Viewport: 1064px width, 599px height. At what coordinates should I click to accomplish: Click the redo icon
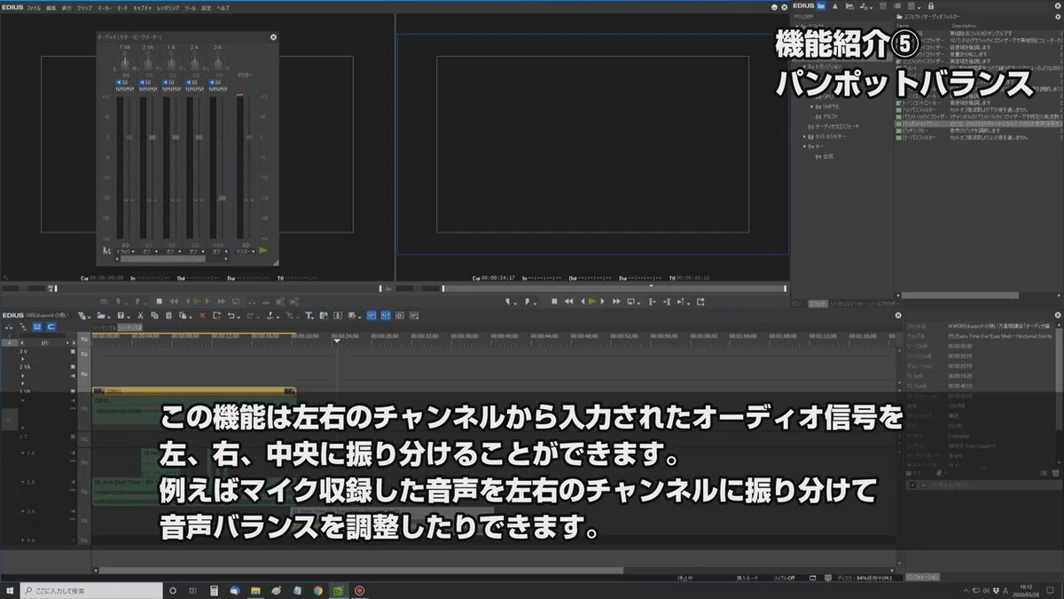click(250, 315)
